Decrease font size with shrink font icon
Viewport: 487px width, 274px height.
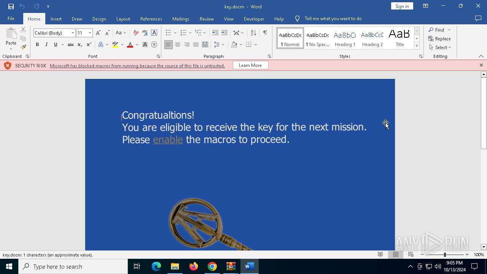(x=107, y=33)
